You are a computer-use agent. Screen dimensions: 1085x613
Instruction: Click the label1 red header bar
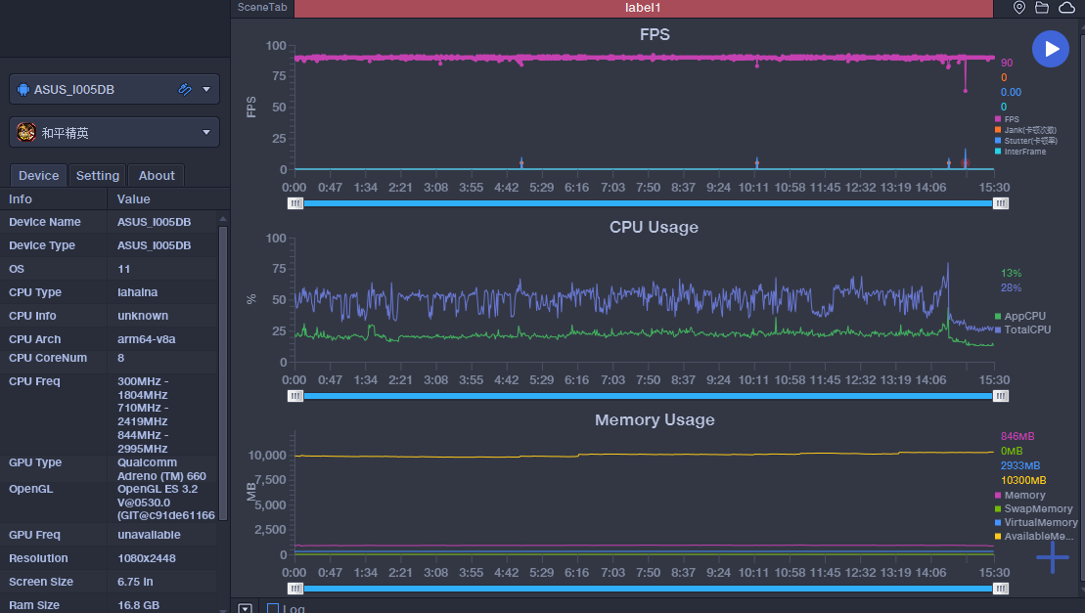644,8
